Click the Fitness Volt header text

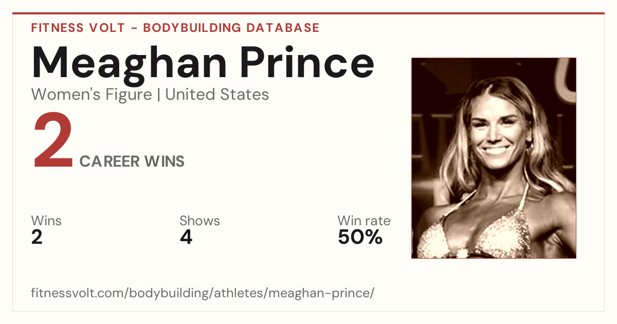(78, 28)
